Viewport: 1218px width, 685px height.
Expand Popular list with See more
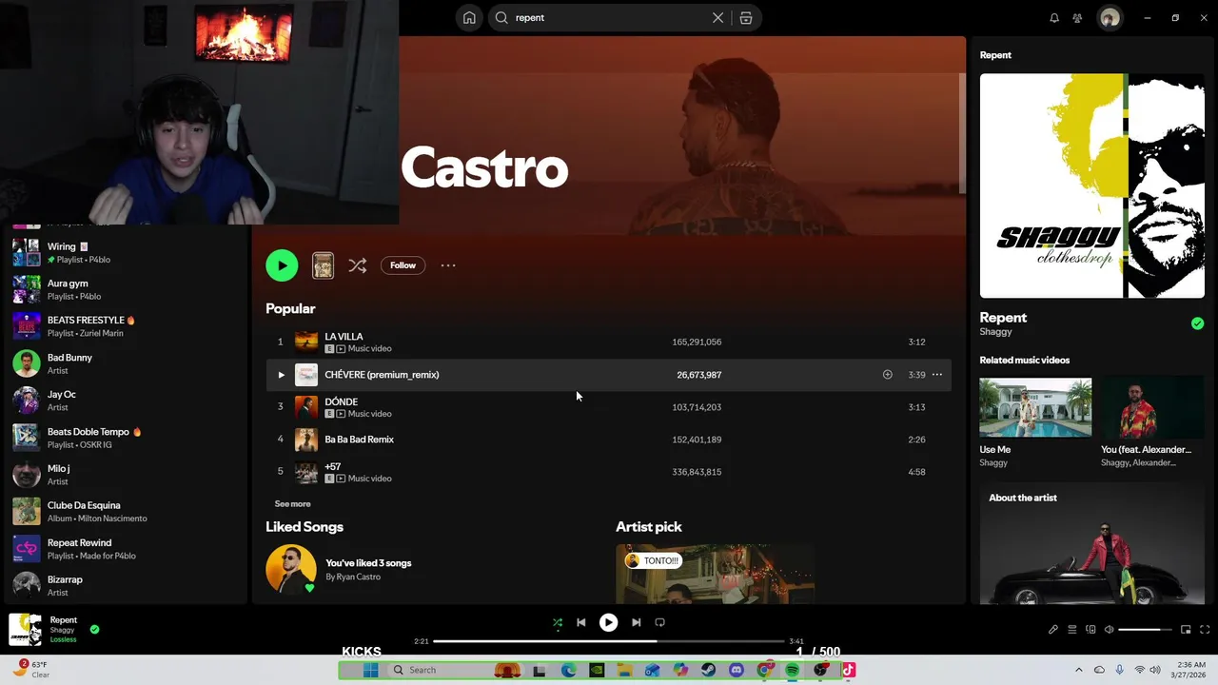[x=292, y=504]
